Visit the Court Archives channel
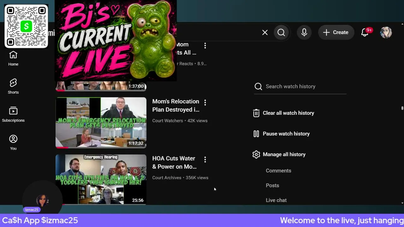This screenshot has width=404, height=227. [167, 178]
